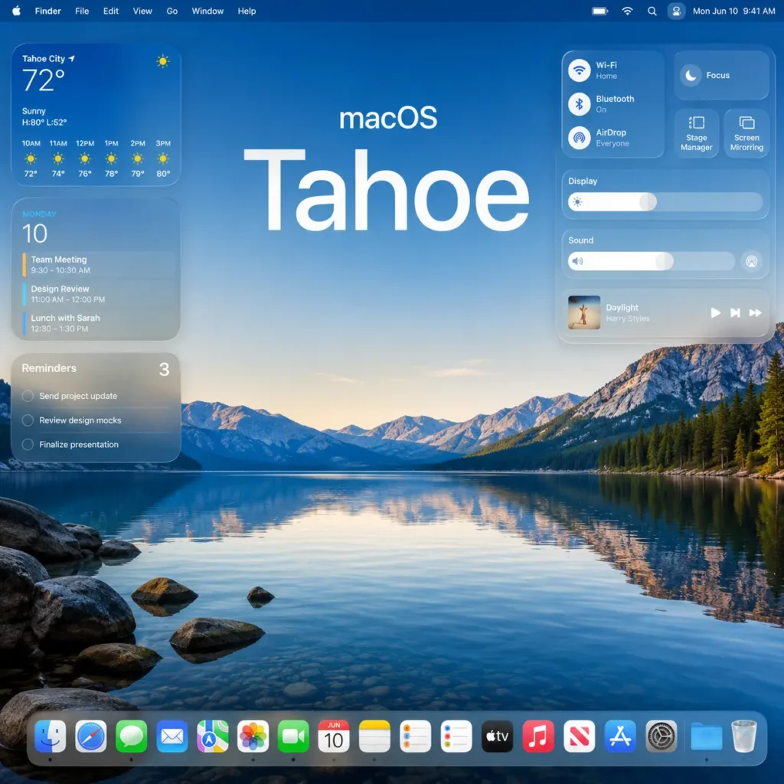Play the Daylight track
This screenshot has height=784, width=784.
(716, 313)
